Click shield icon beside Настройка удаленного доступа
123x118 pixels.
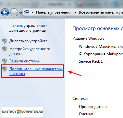click(x=5, y=49)
